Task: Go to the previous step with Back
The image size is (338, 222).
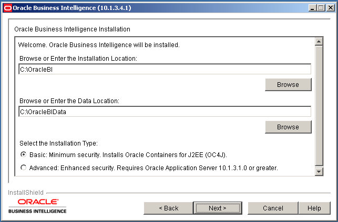Action: [x=169, y=208]
